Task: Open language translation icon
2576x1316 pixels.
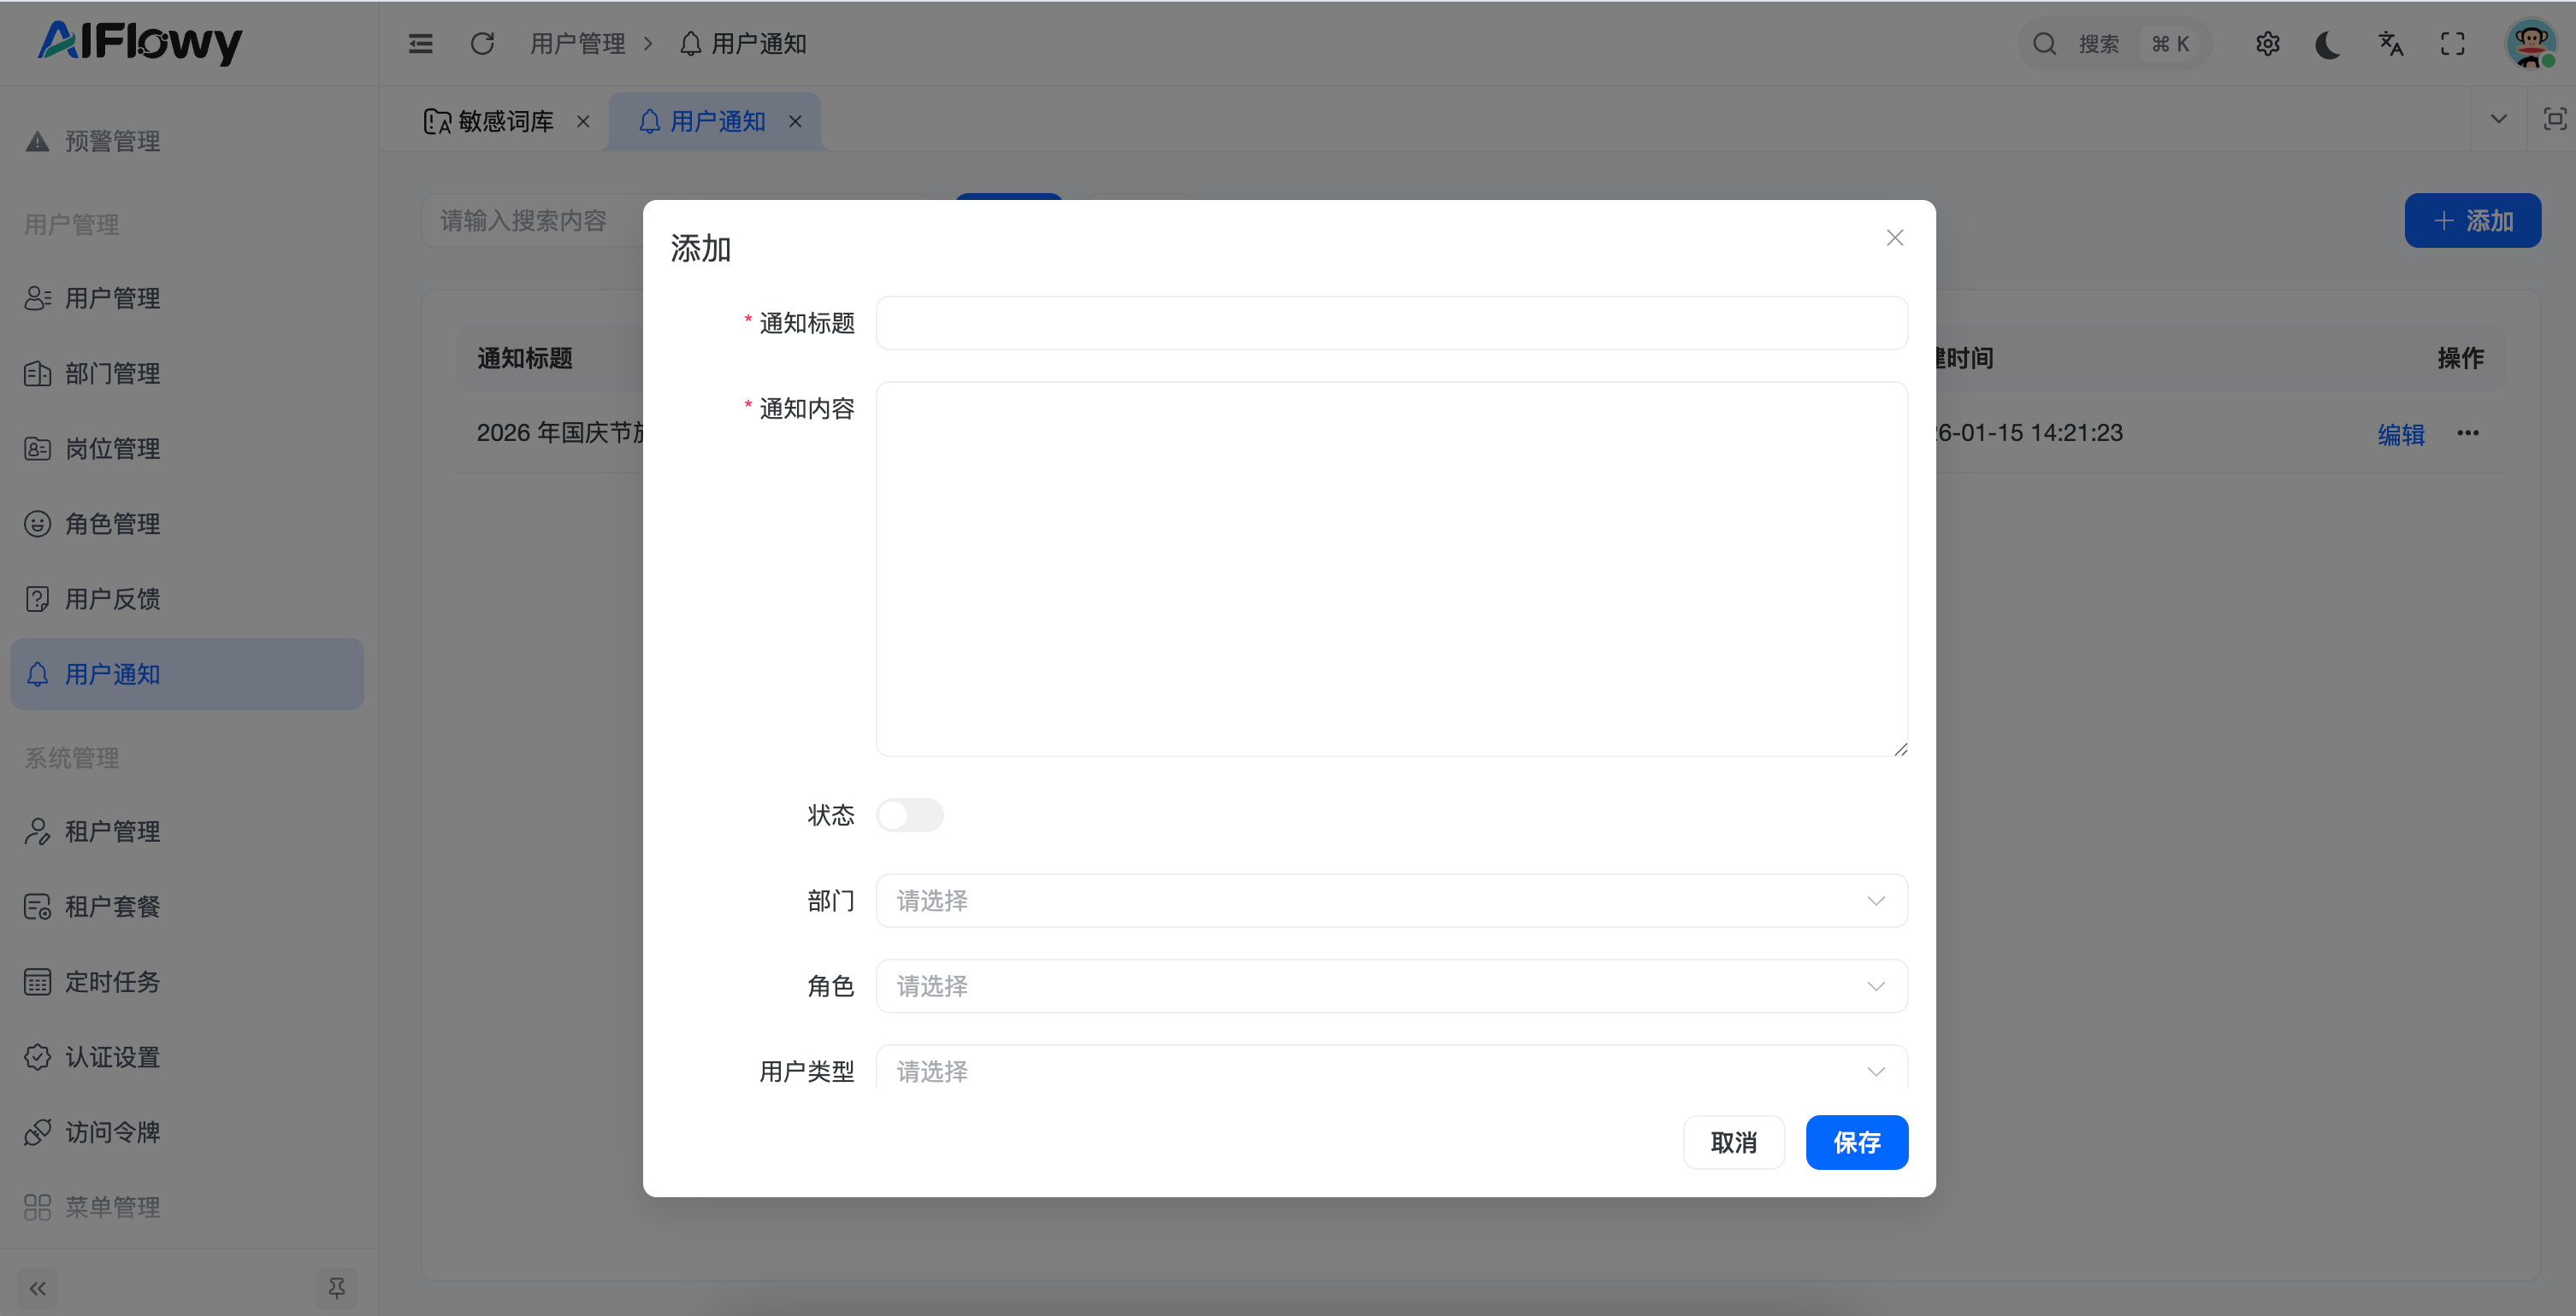Action: pos(2390,44)
